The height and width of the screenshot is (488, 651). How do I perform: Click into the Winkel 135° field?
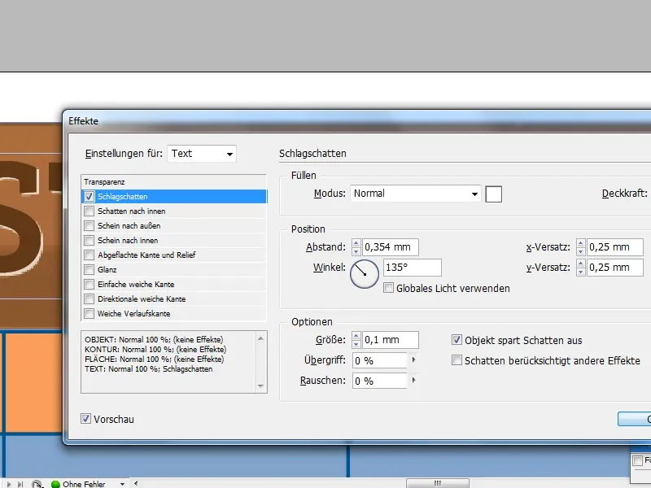tap(413, 268)
